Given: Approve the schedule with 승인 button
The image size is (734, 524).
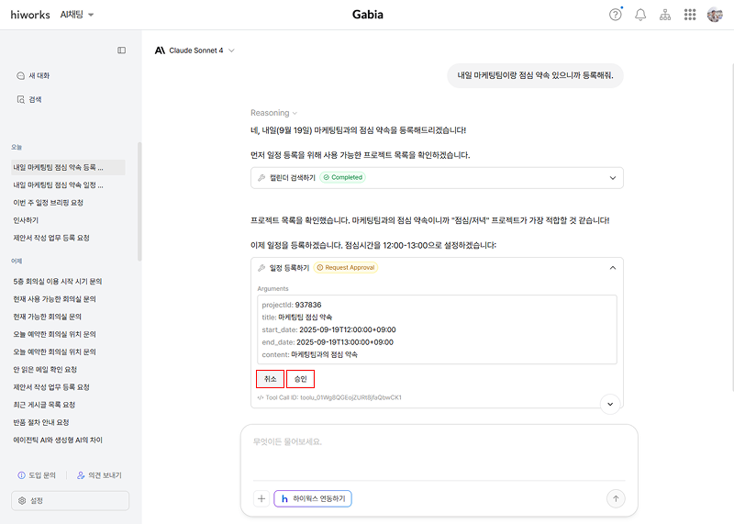Looking at the screenshot, I should pos(300,378).
